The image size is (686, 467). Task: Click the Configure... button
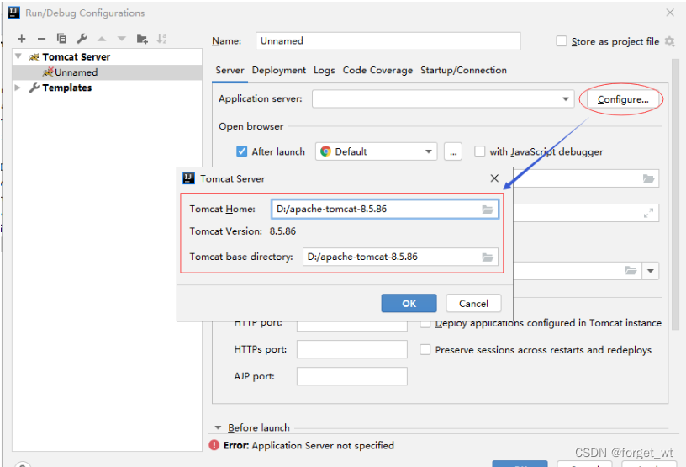point(623,99)
